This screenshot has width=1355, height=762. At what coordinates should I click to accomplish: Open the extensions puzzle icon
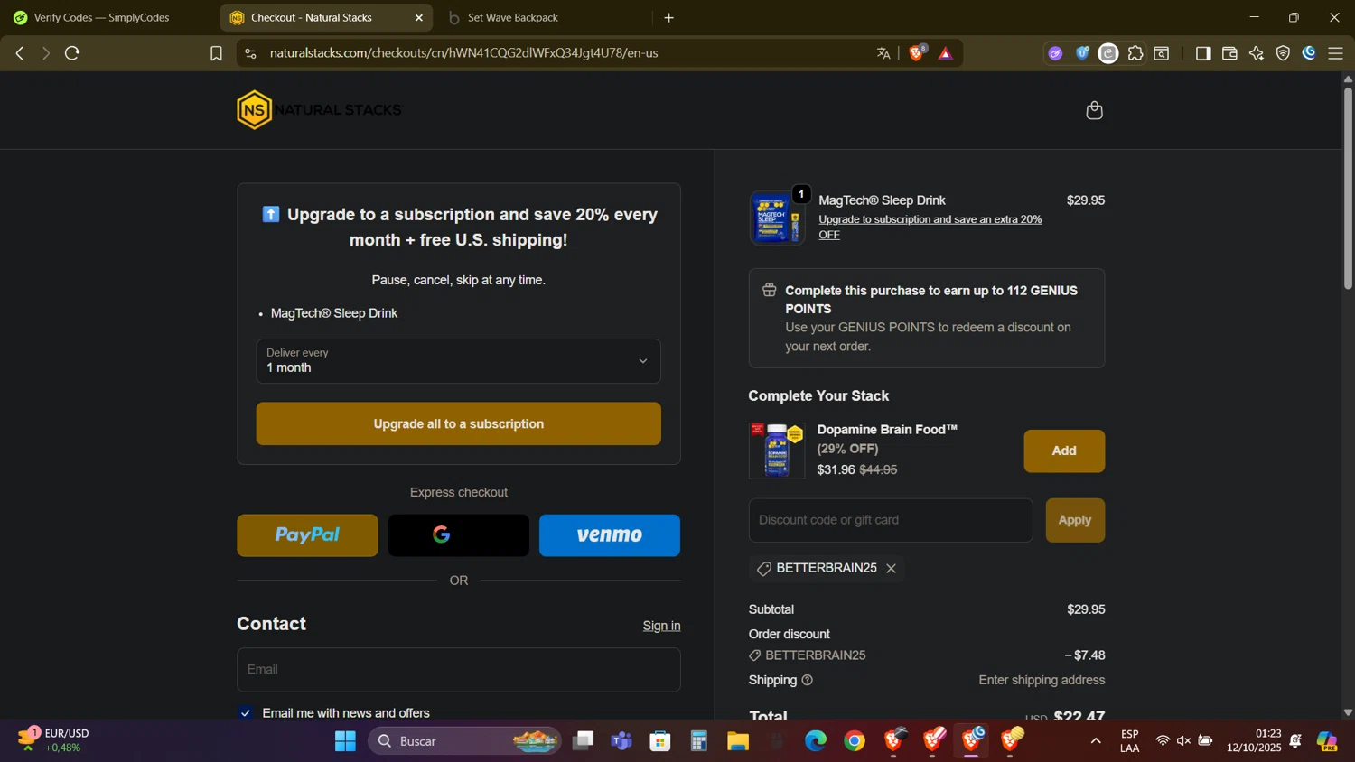[1135, 53]
